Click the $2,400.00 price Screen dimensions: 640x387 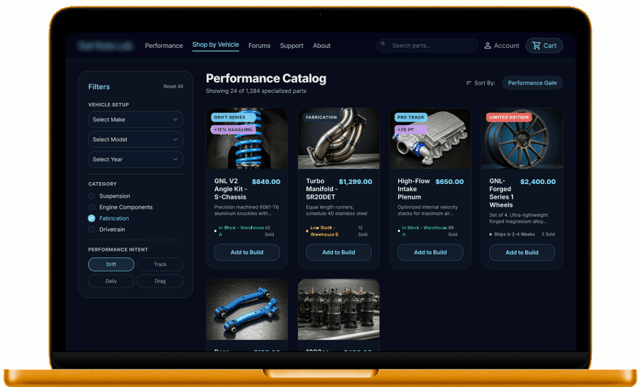tap(538, 182)
